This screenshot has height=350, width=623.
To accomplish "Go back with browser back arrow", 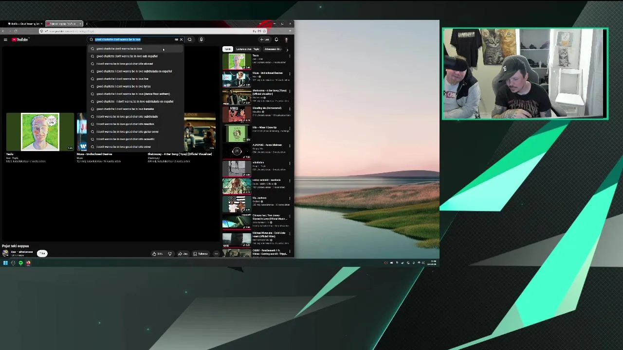I will (x=3, y=31).
